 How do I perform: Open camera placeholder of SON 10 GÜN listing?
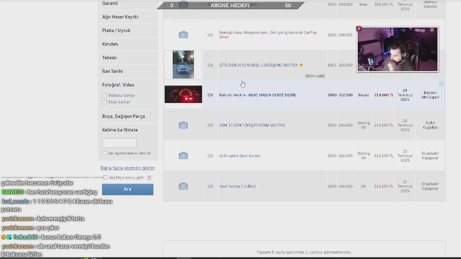183,125
